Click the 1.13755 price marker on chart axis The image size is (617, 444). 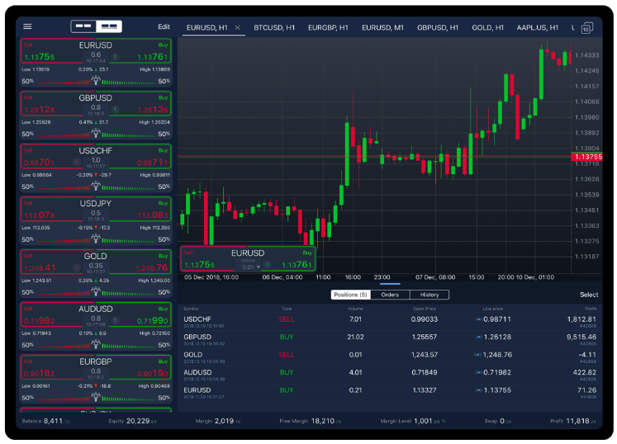coord(586,157)
